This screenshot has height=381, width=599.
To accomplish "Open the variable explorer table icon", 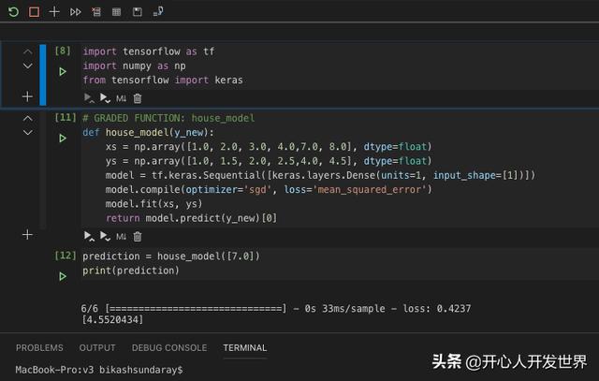I will 116,12.
